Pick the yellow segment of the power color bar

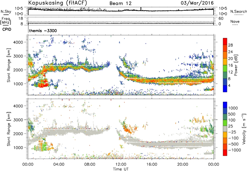[225, 61]
